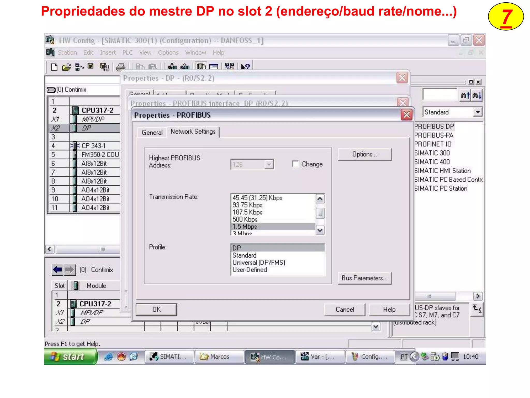Toggle the hardware catalog toolbar icon

pos(201,67)
